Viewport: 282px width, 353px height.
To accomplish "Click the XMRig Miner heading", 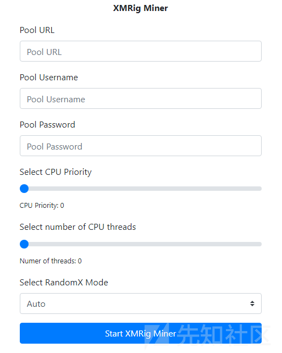I will 140,8.
